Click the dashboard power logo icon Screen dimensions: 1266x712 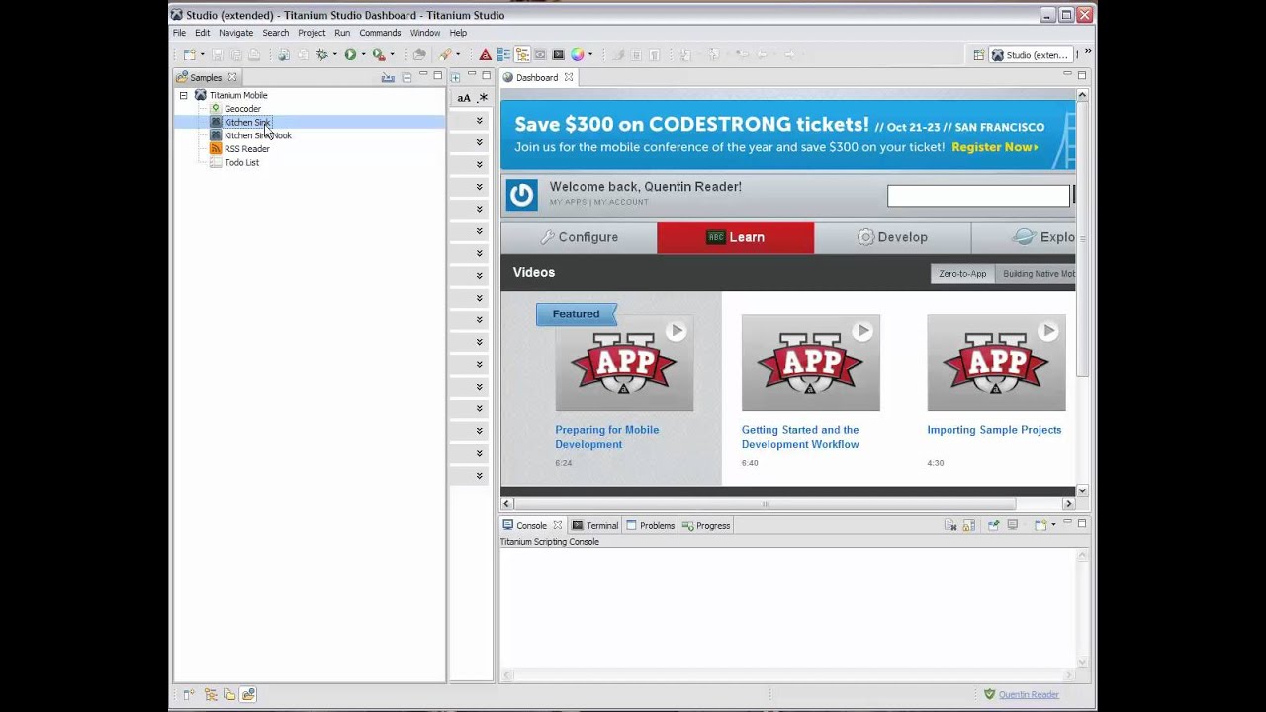click(521, 195)
